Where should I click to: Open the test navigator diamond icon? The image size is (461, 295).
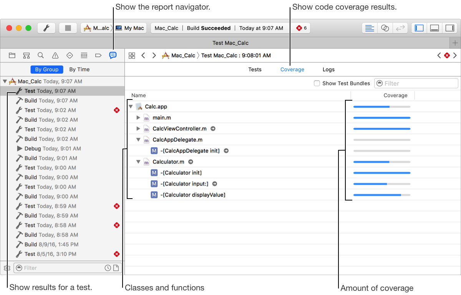[70, 55]
